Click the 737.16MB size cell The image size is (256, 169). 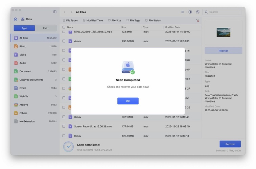(127, 117)
